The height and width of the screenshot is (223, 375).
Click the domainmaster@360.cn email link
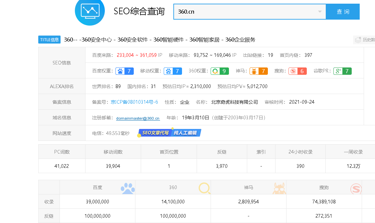pos(138,118)
